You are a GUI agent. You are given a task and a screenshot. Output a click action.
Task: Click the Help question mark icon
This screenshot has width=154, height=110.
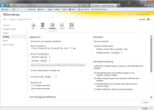coord(148,19)
